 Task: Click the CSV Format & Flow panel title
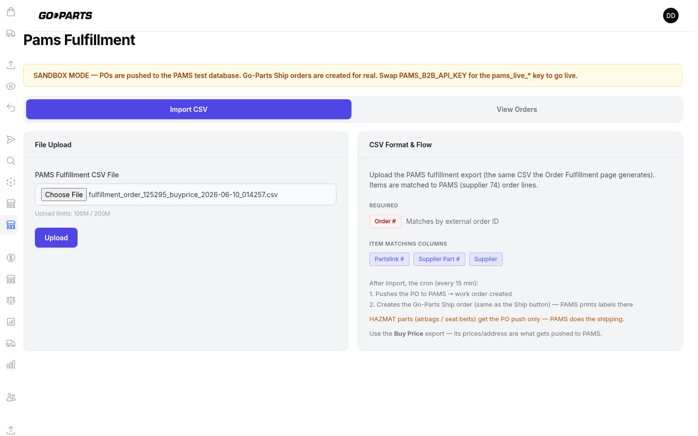click(x=400, y=145)
